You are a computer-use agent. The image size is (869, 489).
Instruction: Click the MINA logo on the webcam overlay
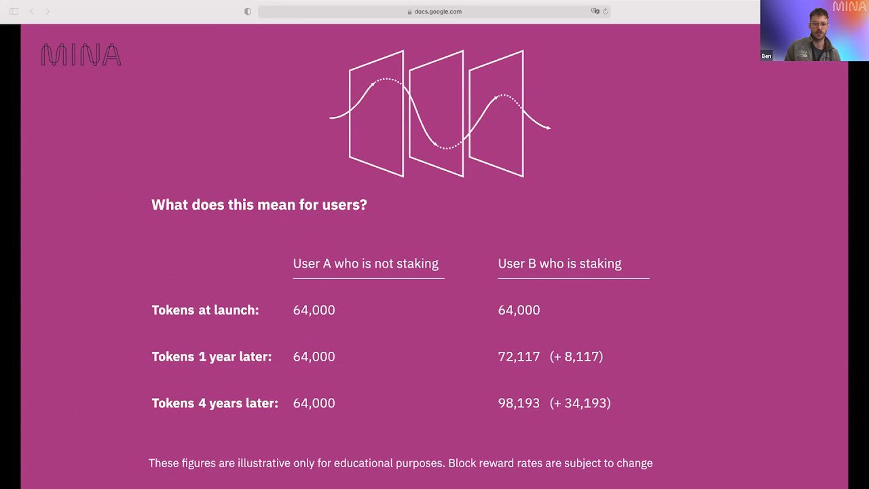pos(849,7)
